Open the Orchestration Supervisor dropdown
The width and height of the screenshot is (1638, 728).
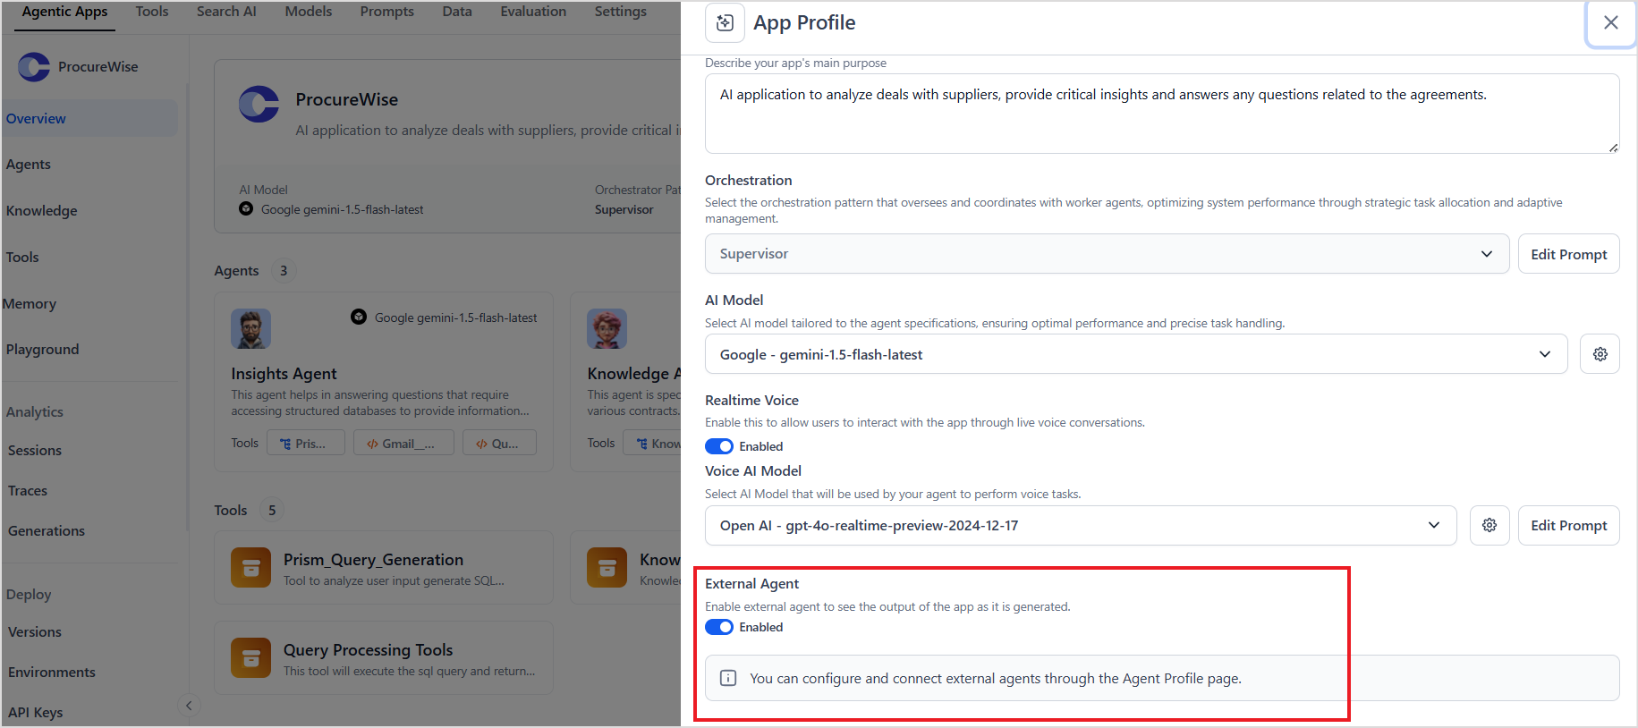click(x=1107, y=254)
